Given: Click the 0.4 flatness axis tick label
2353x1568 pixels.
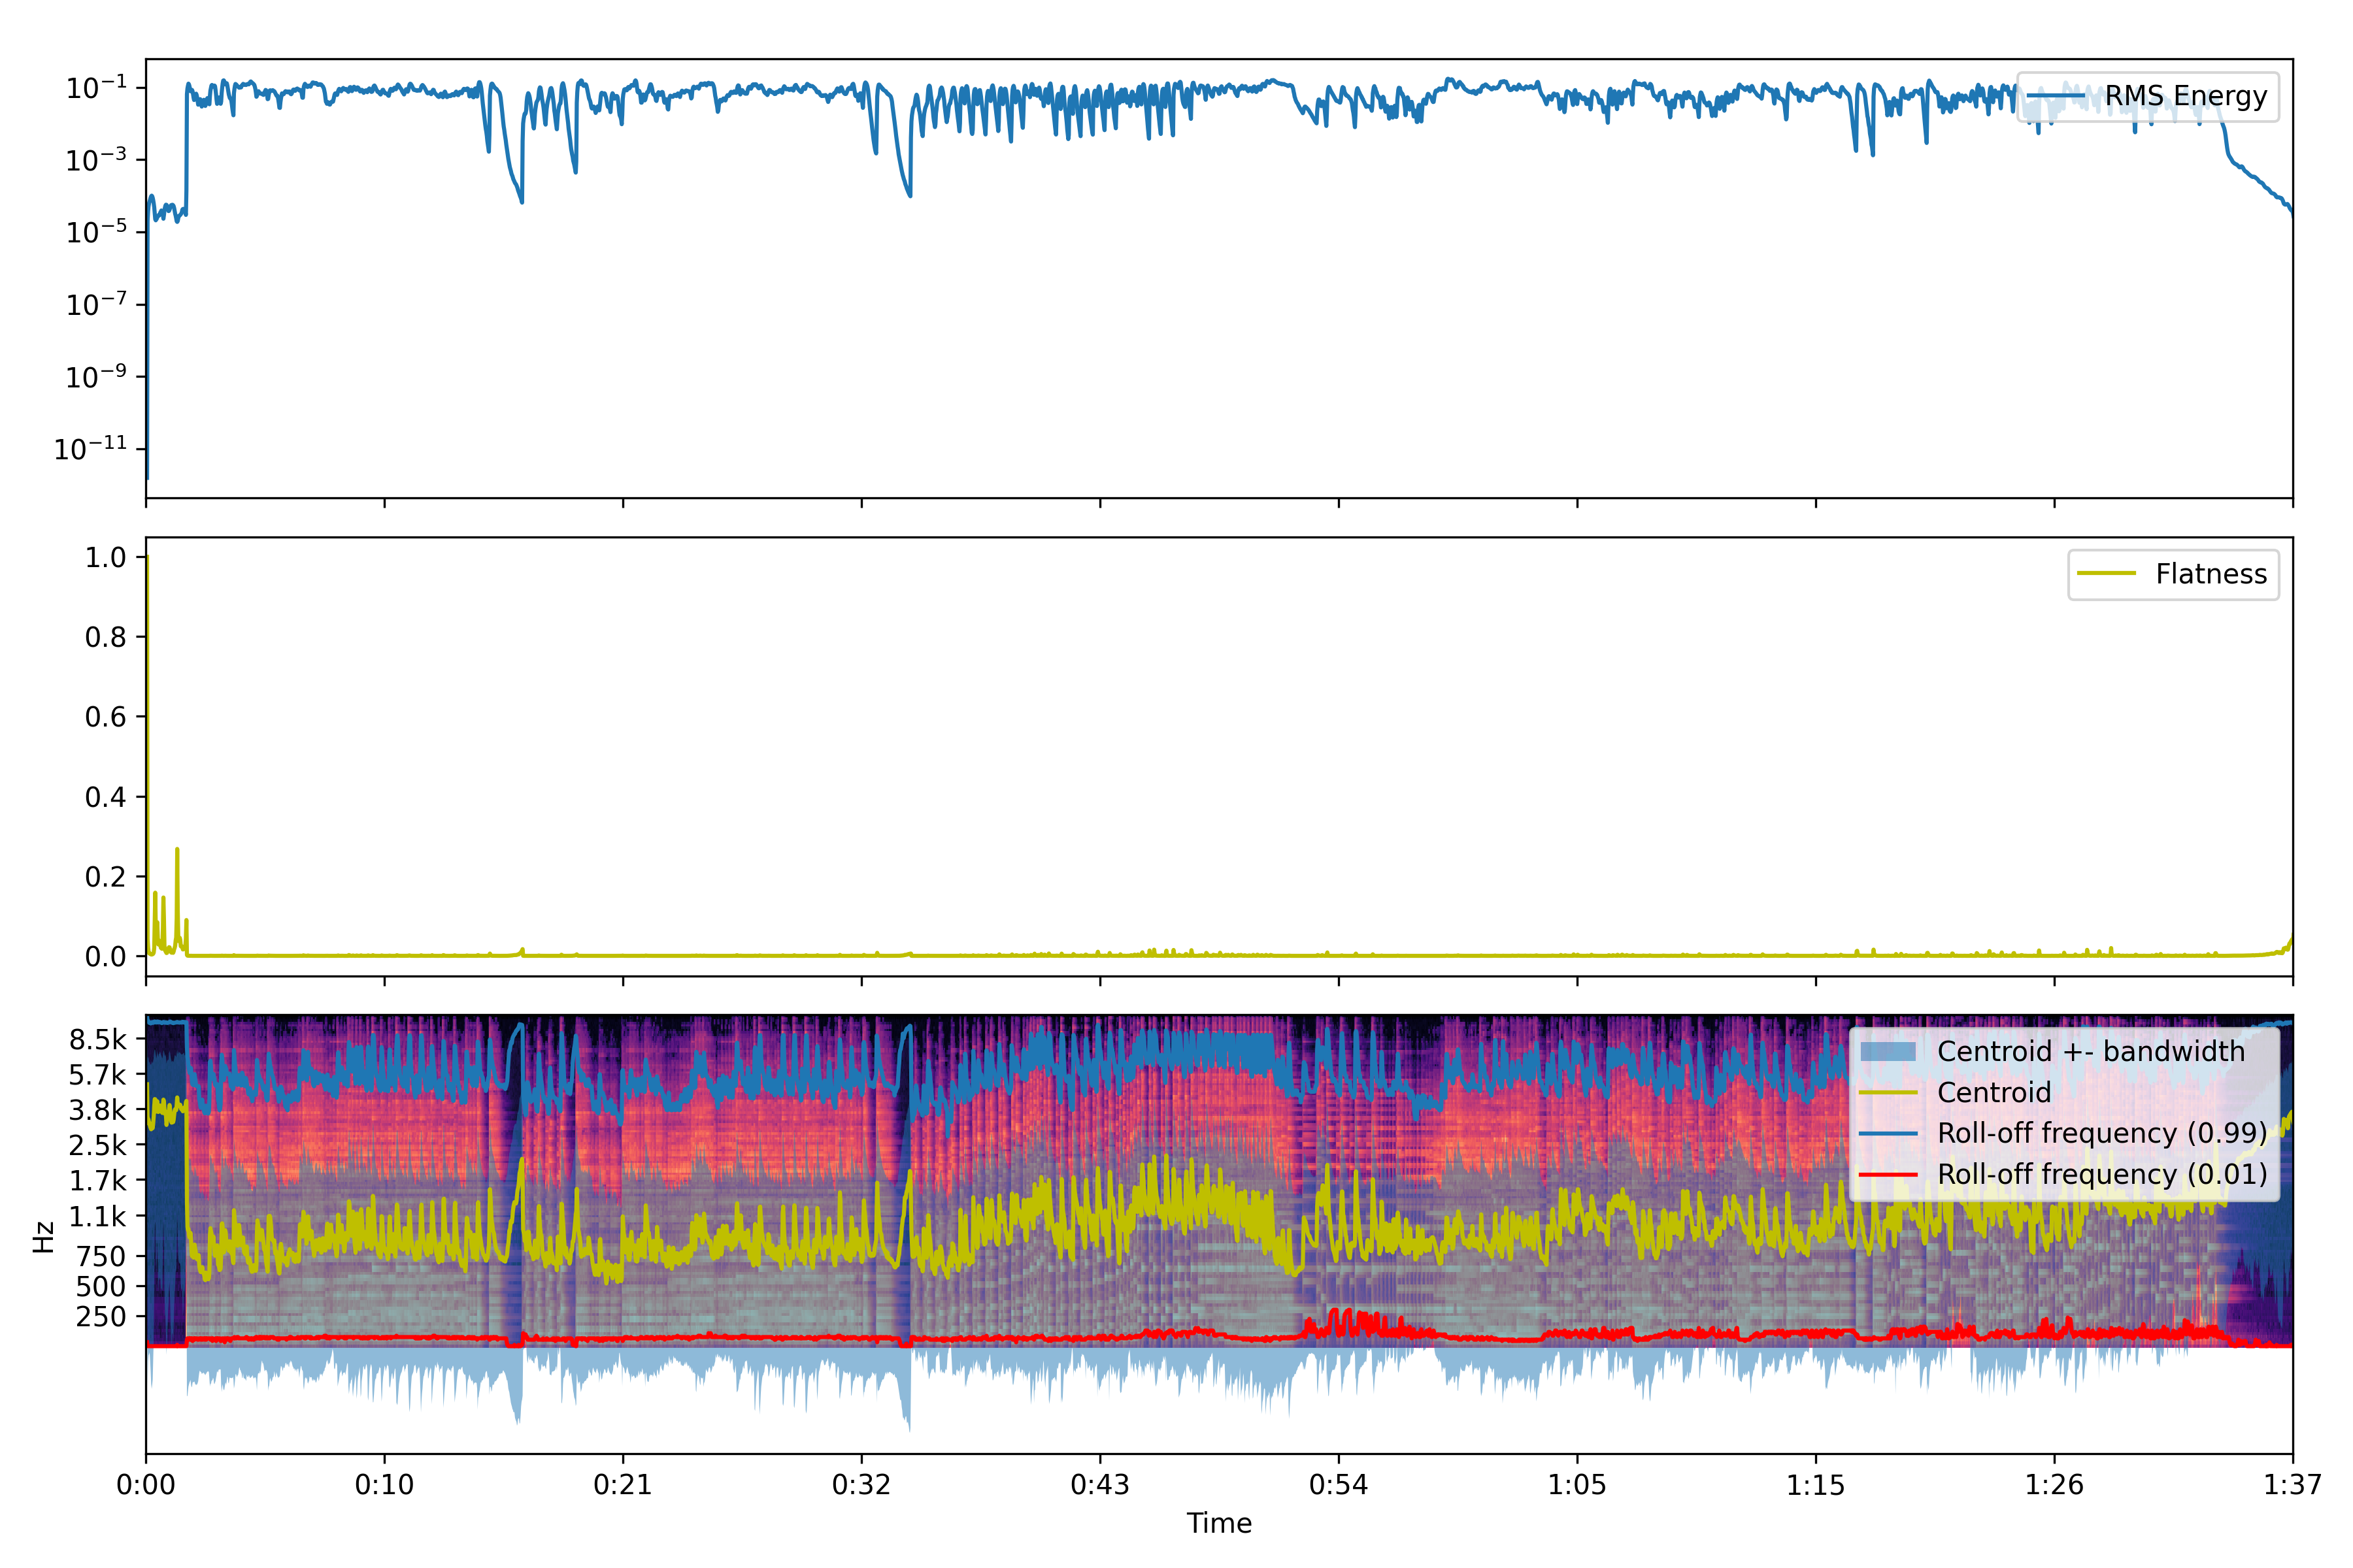Looking at the screenshot, I should point(105,797).
